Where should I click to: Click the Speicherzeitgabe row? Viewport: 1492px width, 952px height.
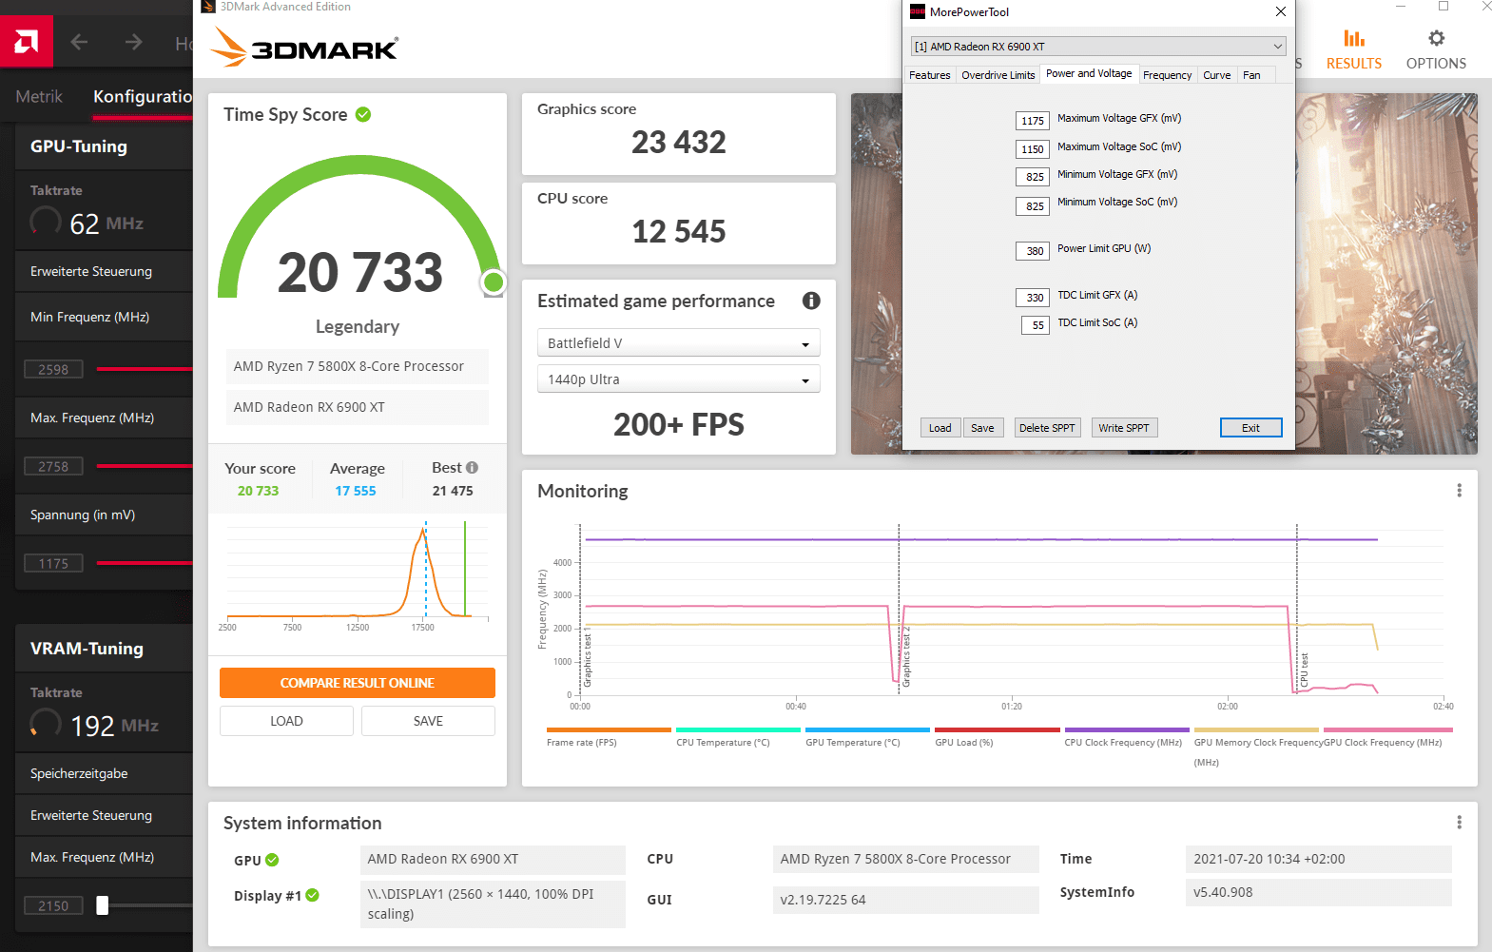click(104, 773)
